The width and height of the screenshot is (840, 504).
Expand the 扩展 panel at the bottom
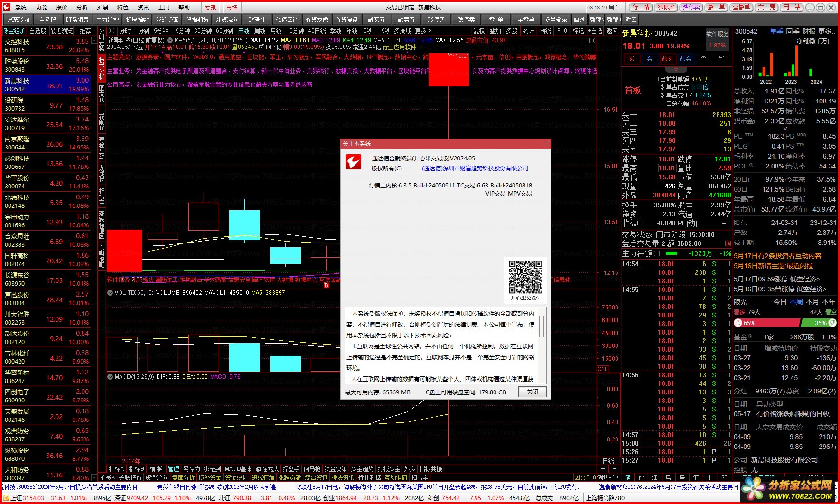click(x=107, y=477)
